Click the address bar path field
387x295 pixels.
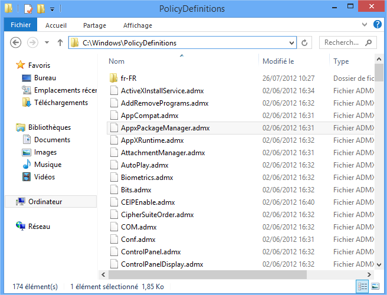pos(182,43)
